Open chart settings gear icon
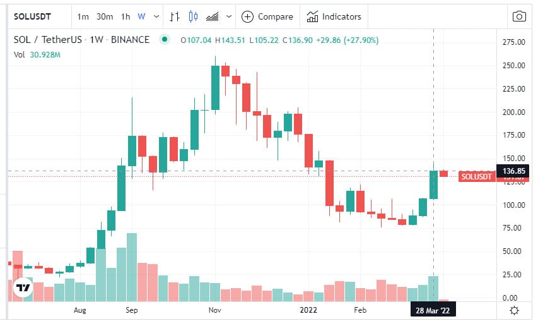 click(515, 310)
